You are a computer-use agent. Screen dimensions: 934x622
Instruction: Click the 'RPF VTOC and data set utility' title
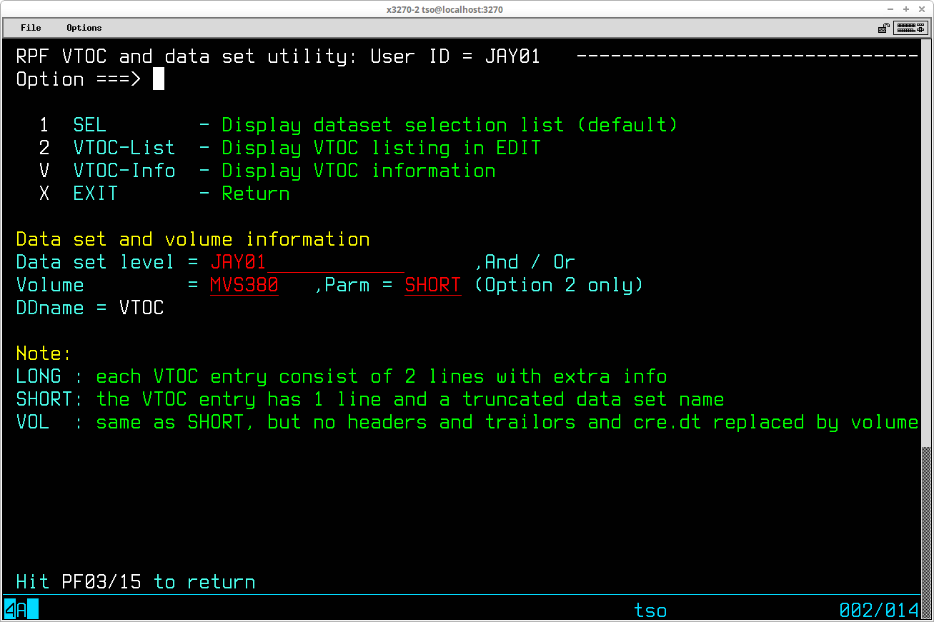tap(186, 56)
